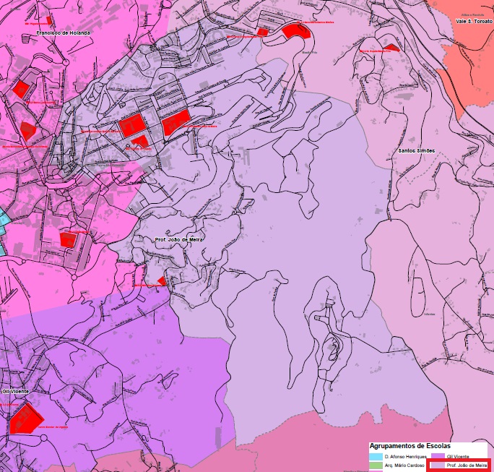Select the Gil Vicente purple legend swatch
Viewport: 494px width, 472px height.
pos(438,457)
